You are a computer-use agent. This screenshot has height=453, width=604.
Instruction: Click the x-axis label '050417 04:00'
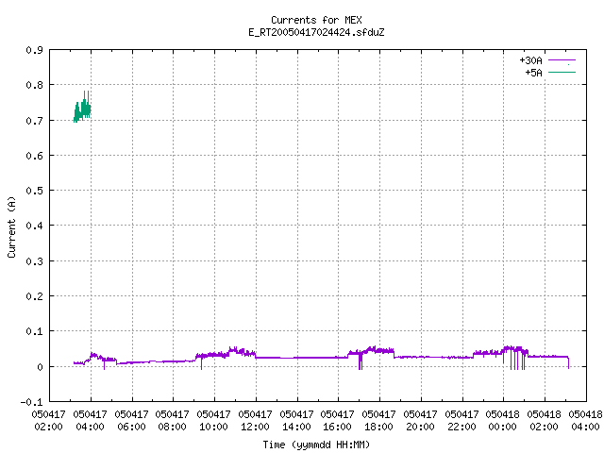pyautogui.click(x=91, y=420)
